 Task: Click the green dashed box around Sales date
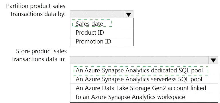pos(92,23)
